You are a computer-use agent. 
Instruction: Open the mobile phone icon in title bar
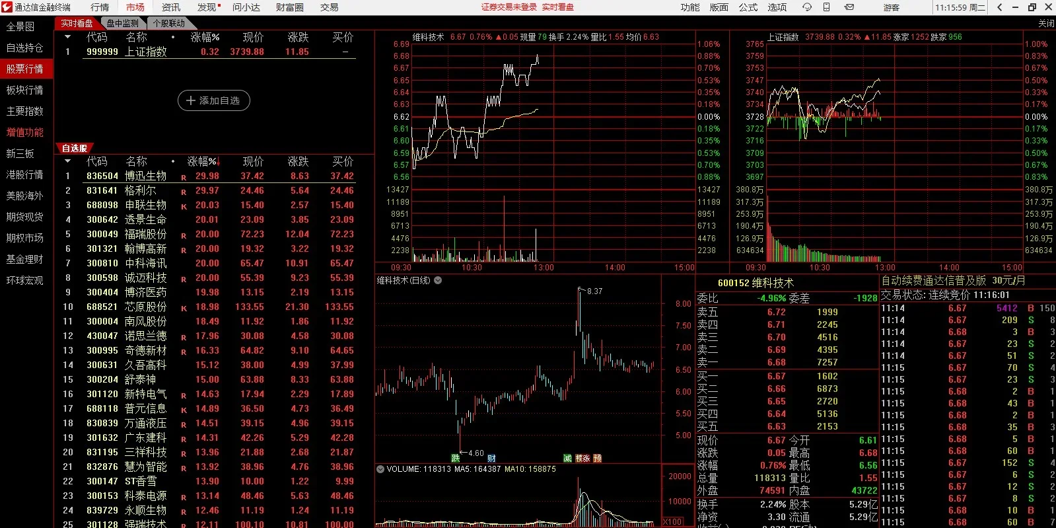[826, 7]
